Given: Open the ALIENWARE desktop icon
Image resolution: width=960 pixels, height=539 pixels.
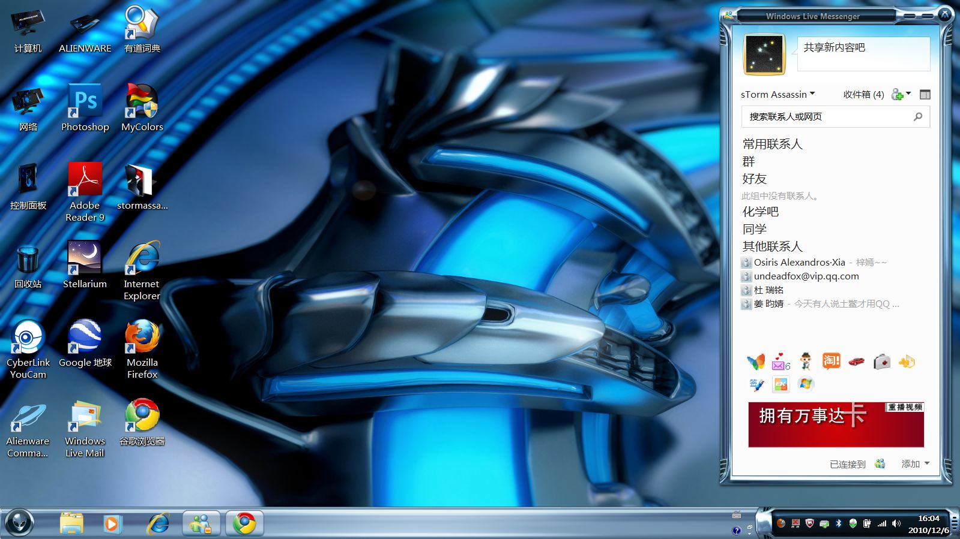Looking at the screenshot, I should coord(85,33).
